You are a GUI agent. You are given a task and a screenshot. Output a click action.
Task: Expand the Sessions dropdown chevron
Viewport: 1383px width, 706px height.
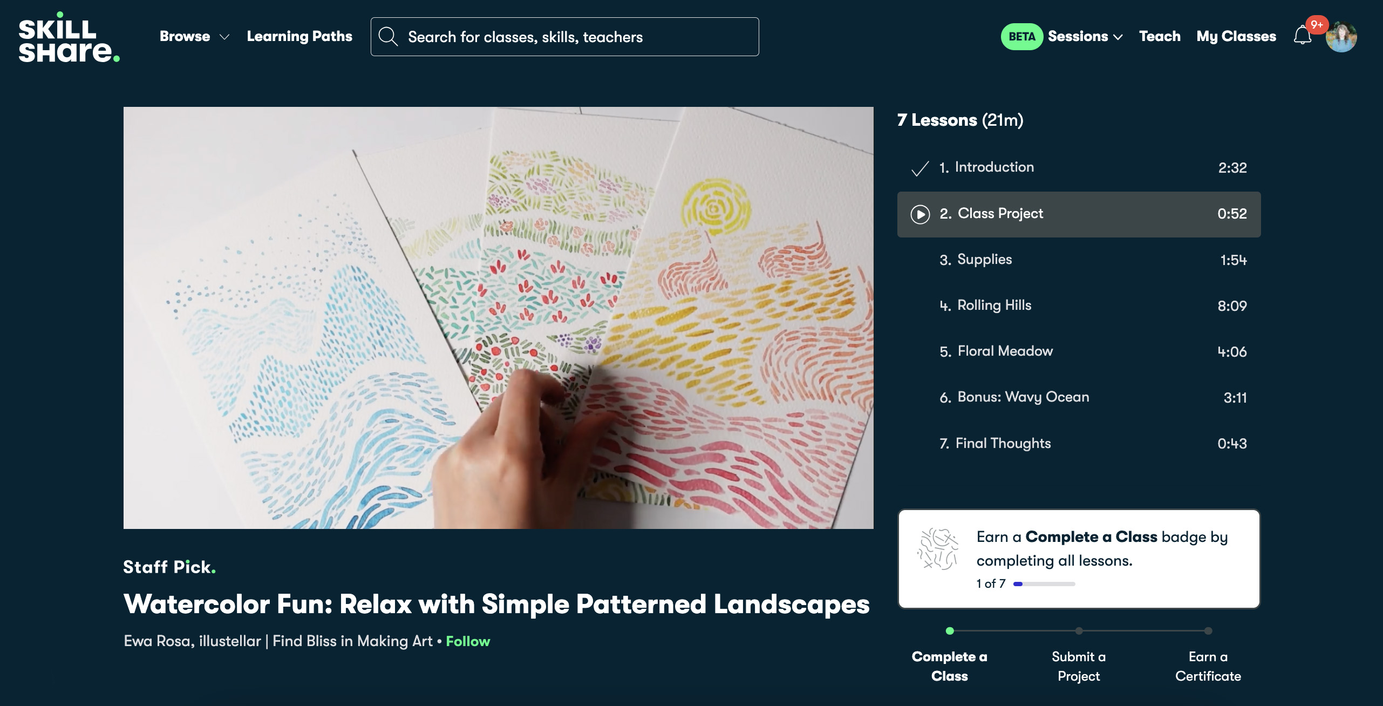[1118, 37]
